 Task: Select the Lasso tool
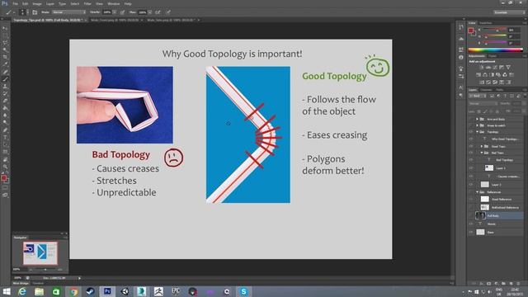coord(5,43)
